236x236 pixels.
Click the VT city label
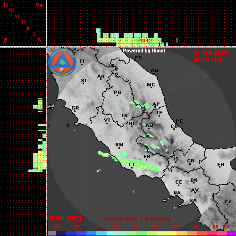(107, 120)
